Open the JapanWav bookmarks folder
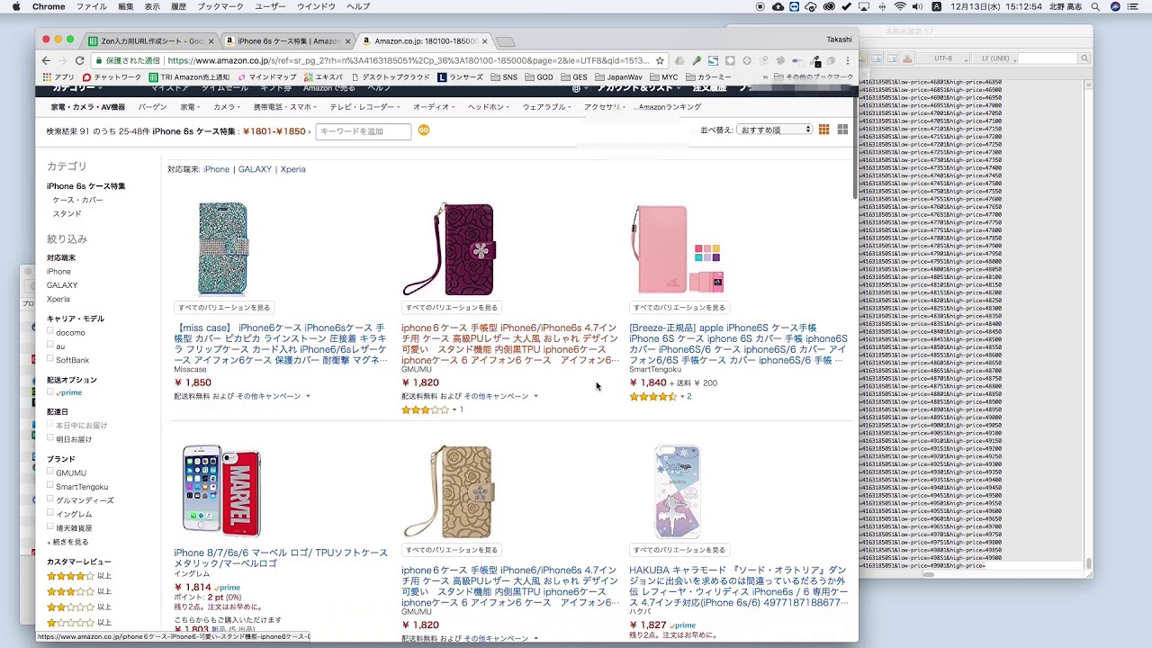1152x648 pixels. pos(618,77)
